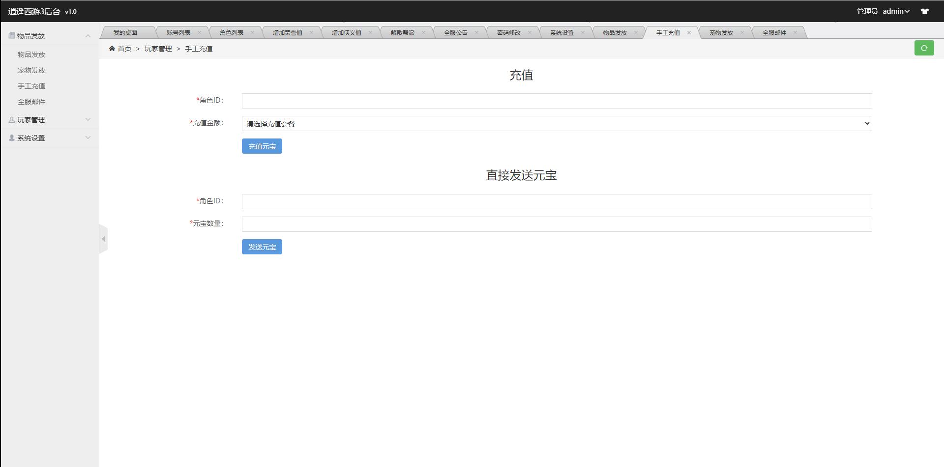Click the user icon beside 玩家管理 in sidebar
This screenshot has width=944, height=467.
click(11, 119)
